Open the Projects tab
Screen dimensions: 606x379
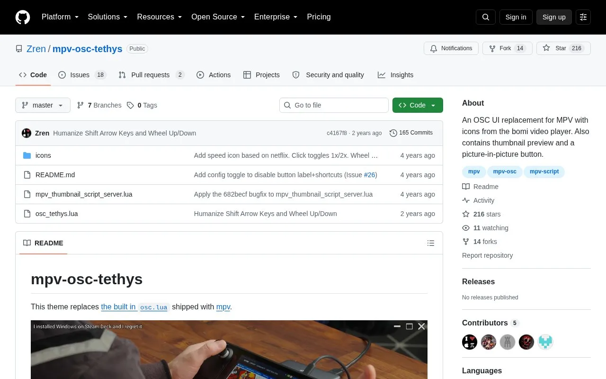click(x=261, y=75)
